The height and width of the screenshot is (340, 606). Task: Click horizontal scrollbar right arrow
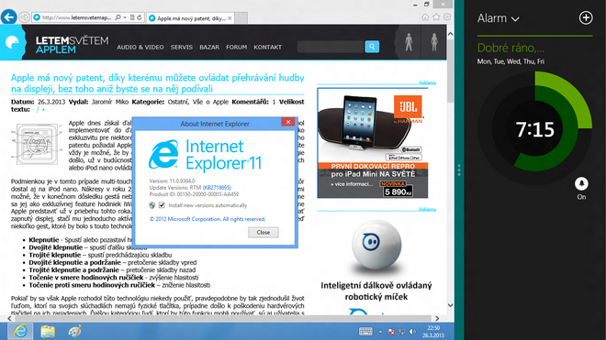[437, 318]
